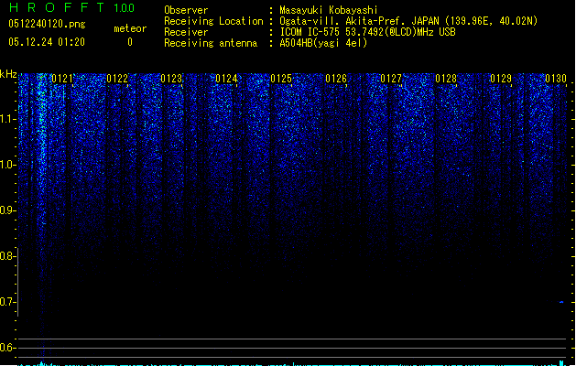Click the 0129 time marker
Screen dimensions: 576x366
point(501,79)
